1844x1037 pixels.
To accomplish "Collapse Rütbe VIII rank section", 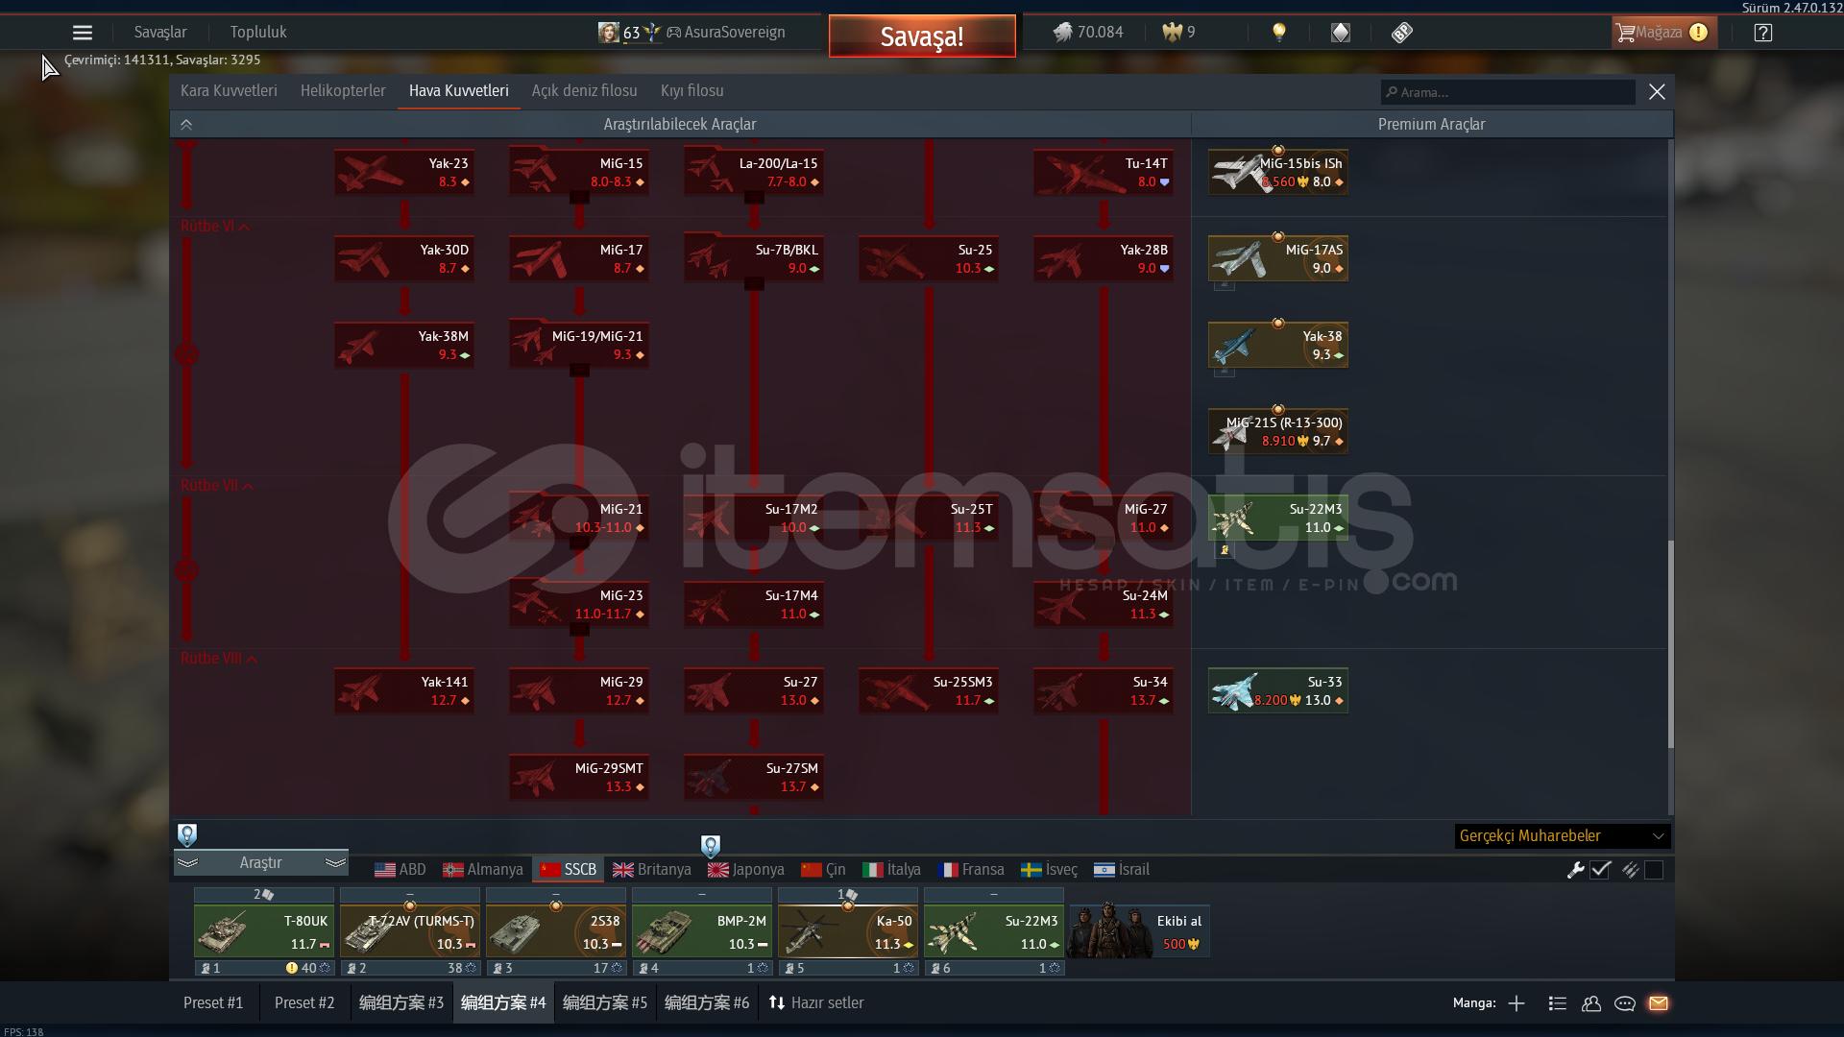I will pyautogui.click(x=219, y=659).
